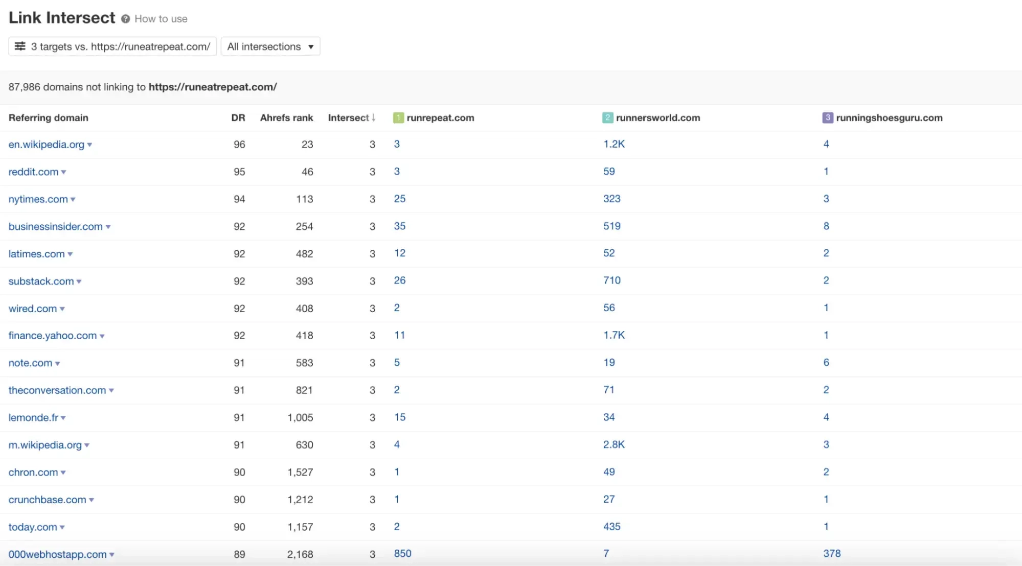
Task: Click the Referring domain column header
Action: click(48, 118)
